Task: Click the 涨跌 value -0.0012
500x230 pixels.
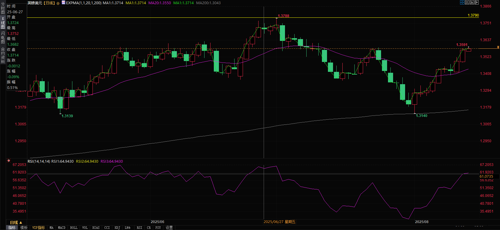Action: pos(14,66)
